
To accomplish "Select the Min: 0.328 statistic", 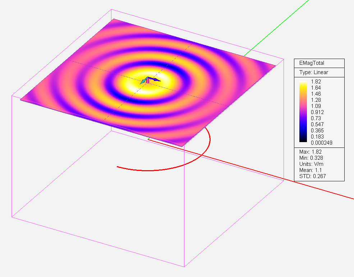I will 312,158.
